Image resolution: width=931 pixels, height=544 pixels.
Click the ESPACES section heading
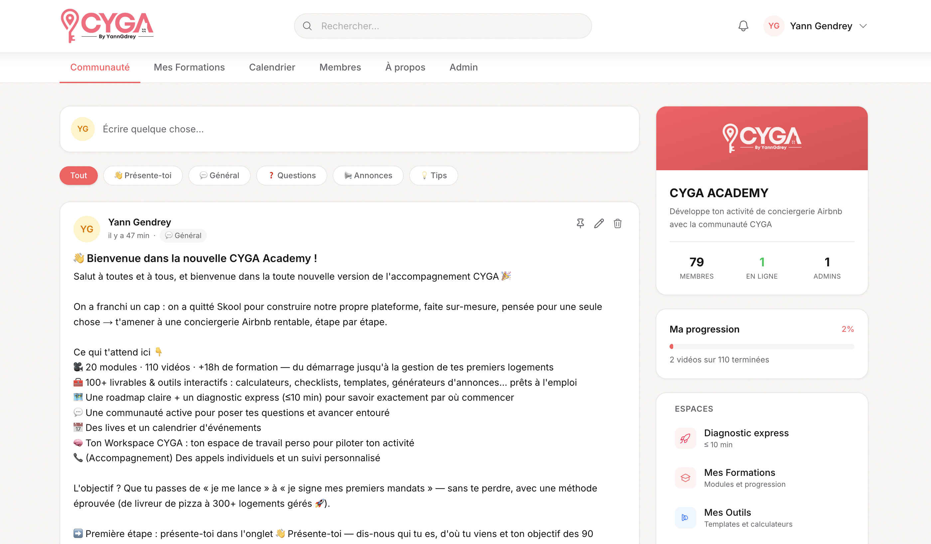(694, 409)
